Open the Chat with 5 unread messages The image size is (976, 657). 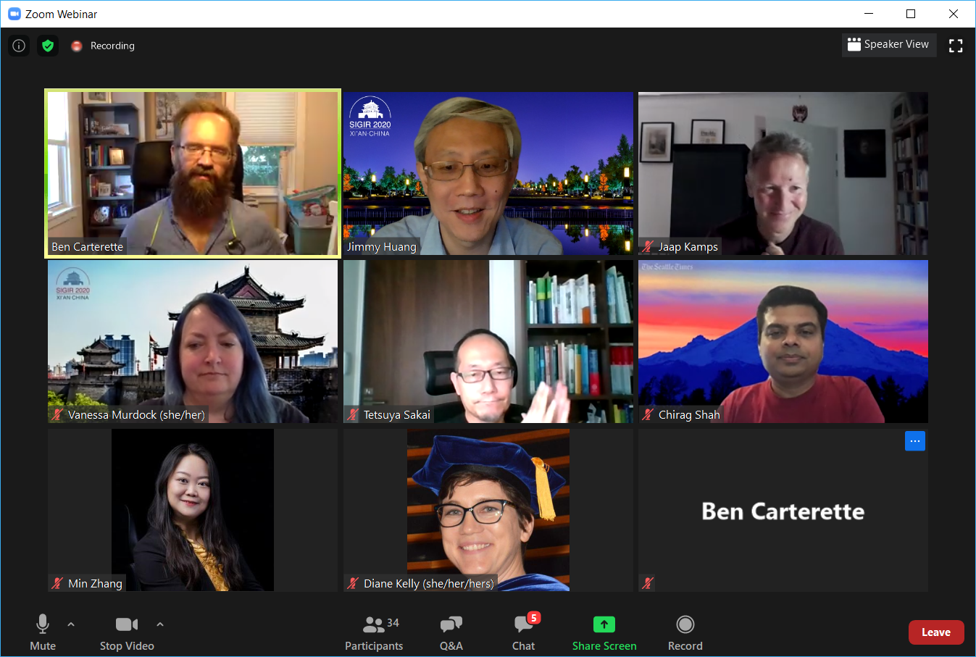point(524,634)
